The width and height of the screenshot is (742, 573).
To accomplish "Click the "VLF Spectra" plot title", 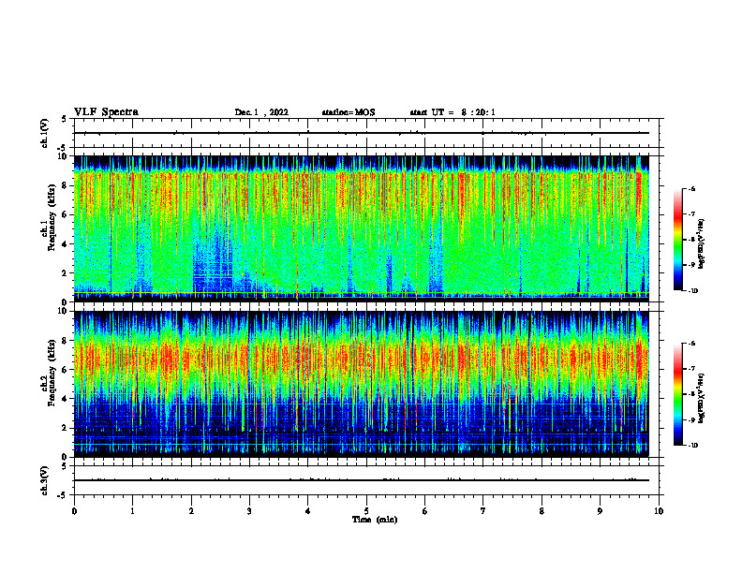I will pyautogui.click(x=106, y=112).
